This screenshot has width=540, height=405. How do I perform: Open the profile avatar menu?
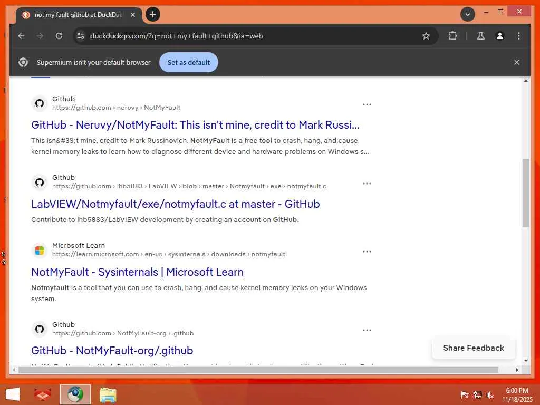pyautogui.click(x=500, y=36)
